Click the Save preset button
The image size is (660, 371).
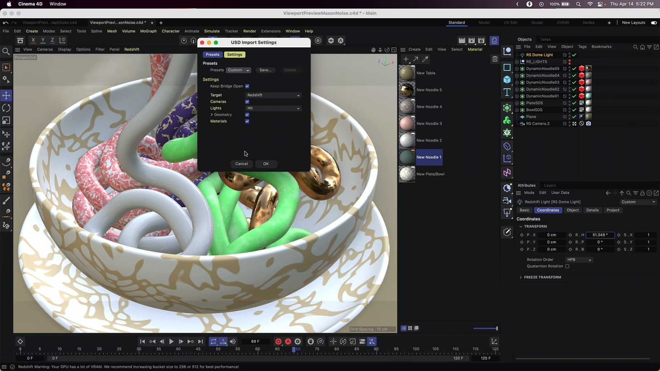265,70
